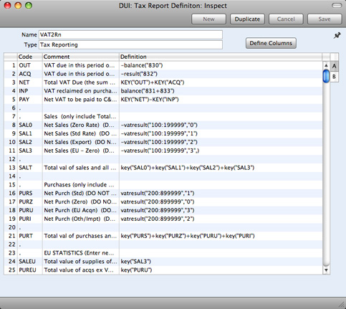Click the green zoom window button
This screenshot has height=309, width=346.
(29, 6)
